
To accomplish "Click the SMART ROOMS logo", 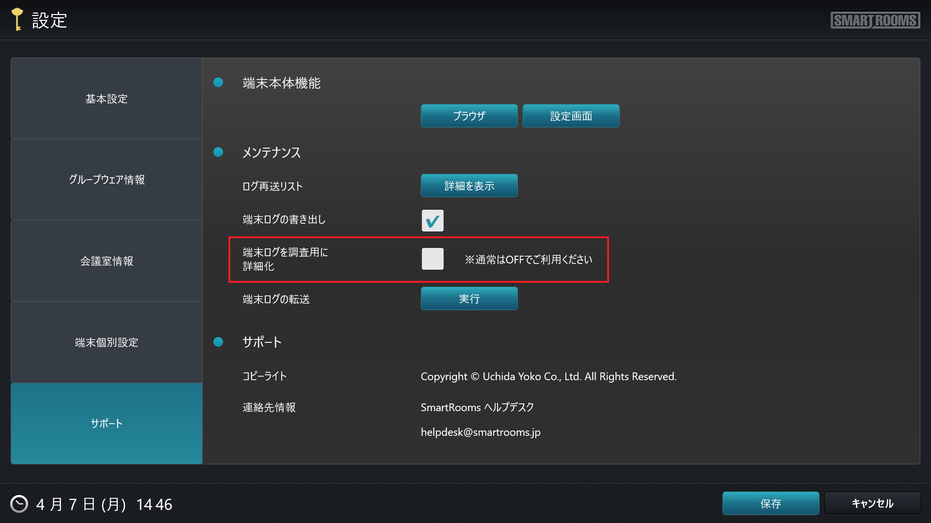I will [x=875, y=20].
